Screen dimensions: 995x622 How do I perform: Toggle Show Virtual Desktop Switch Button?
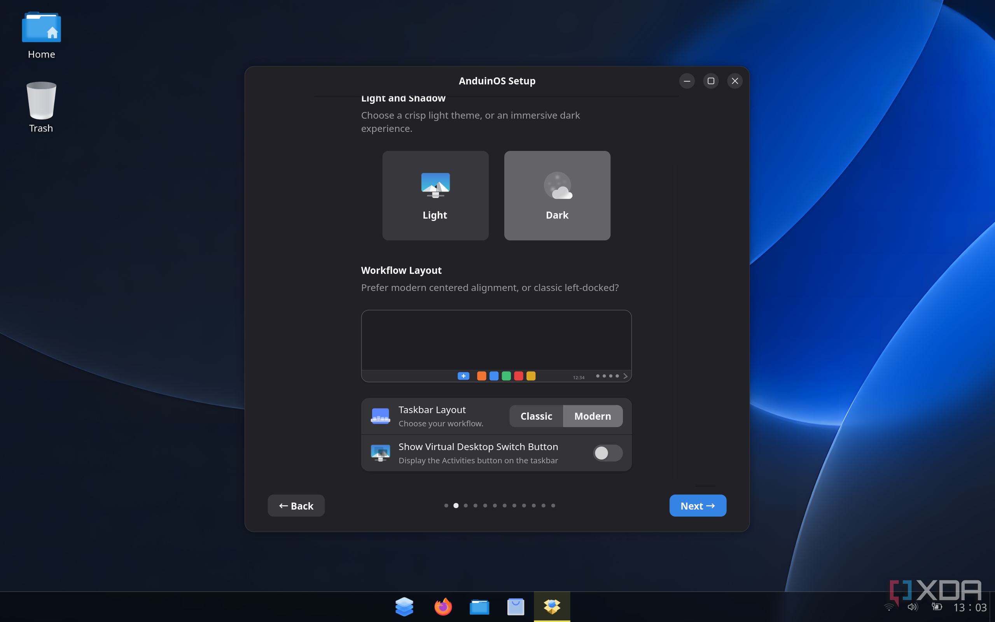click(607, 453)
